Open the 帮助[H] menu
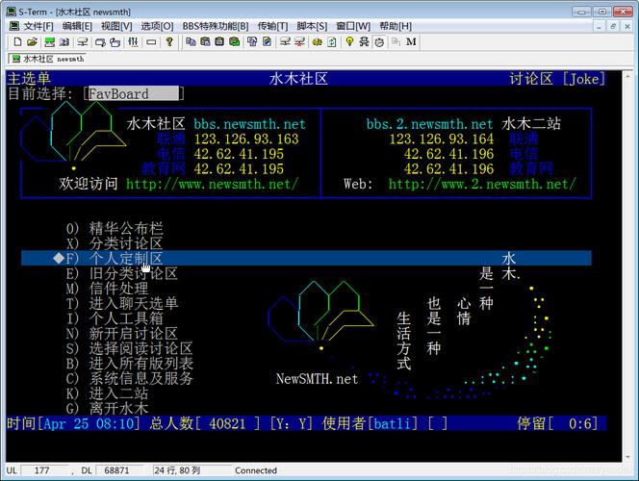Screen dimensions: 639x481 pyautogui.click(x=396, y=26)
